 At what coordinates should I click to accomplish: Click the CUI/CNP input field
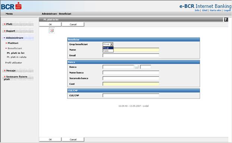[x=131, y=95]
